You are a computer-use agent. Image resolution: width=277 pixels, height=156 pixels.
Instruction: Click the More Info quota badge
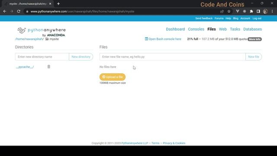pyautogui.click(x=254, y=39)
